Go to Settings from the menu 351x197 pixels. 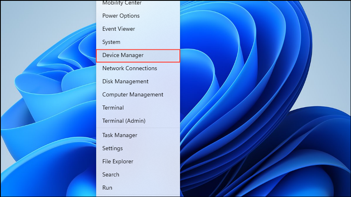(113, 148)
